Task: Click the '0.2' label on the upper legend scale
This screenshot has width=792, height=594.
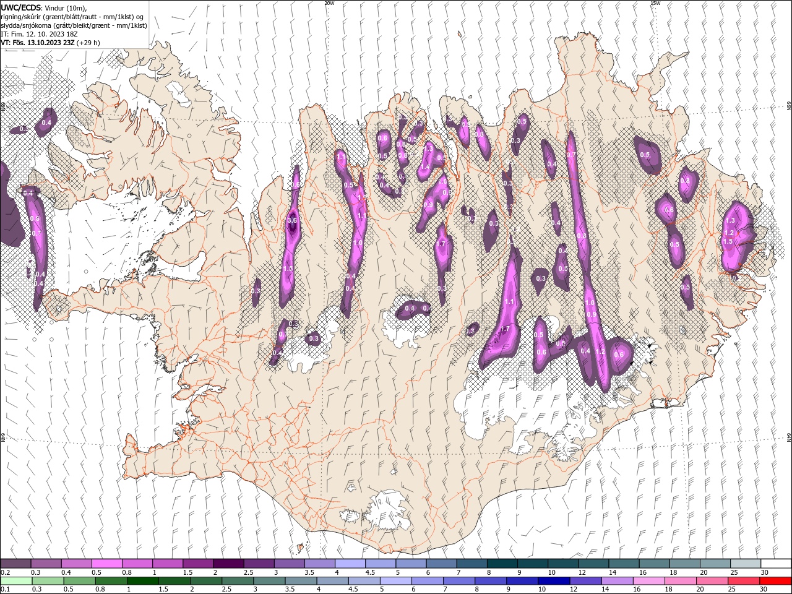Action: 5,572
